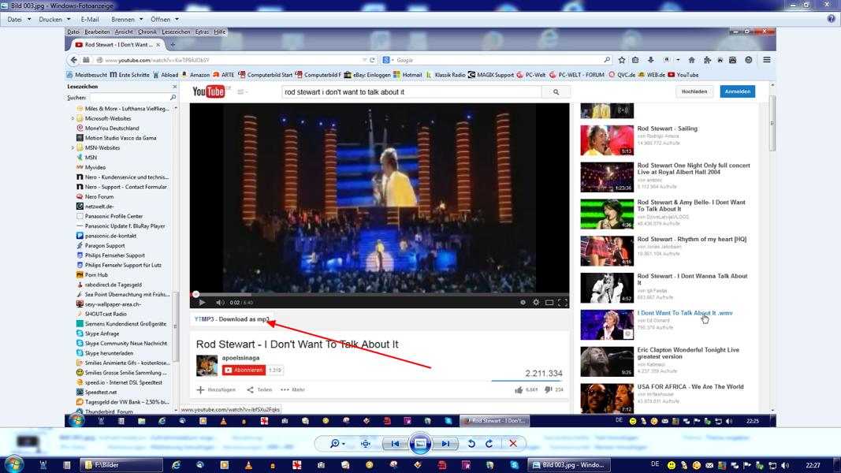Open the Bearbeiten menu in pictured Firefox
The image size is (841, 473).
point(96,32)
